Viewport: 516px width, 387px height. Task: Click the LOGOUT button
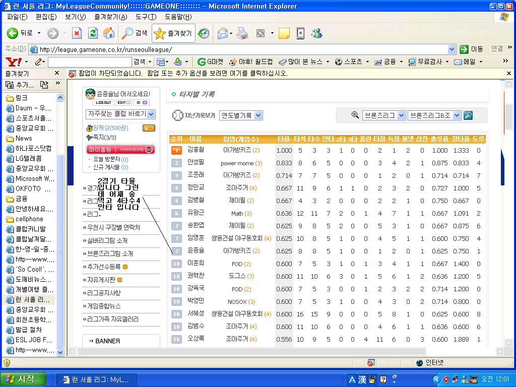pos(103,103)
